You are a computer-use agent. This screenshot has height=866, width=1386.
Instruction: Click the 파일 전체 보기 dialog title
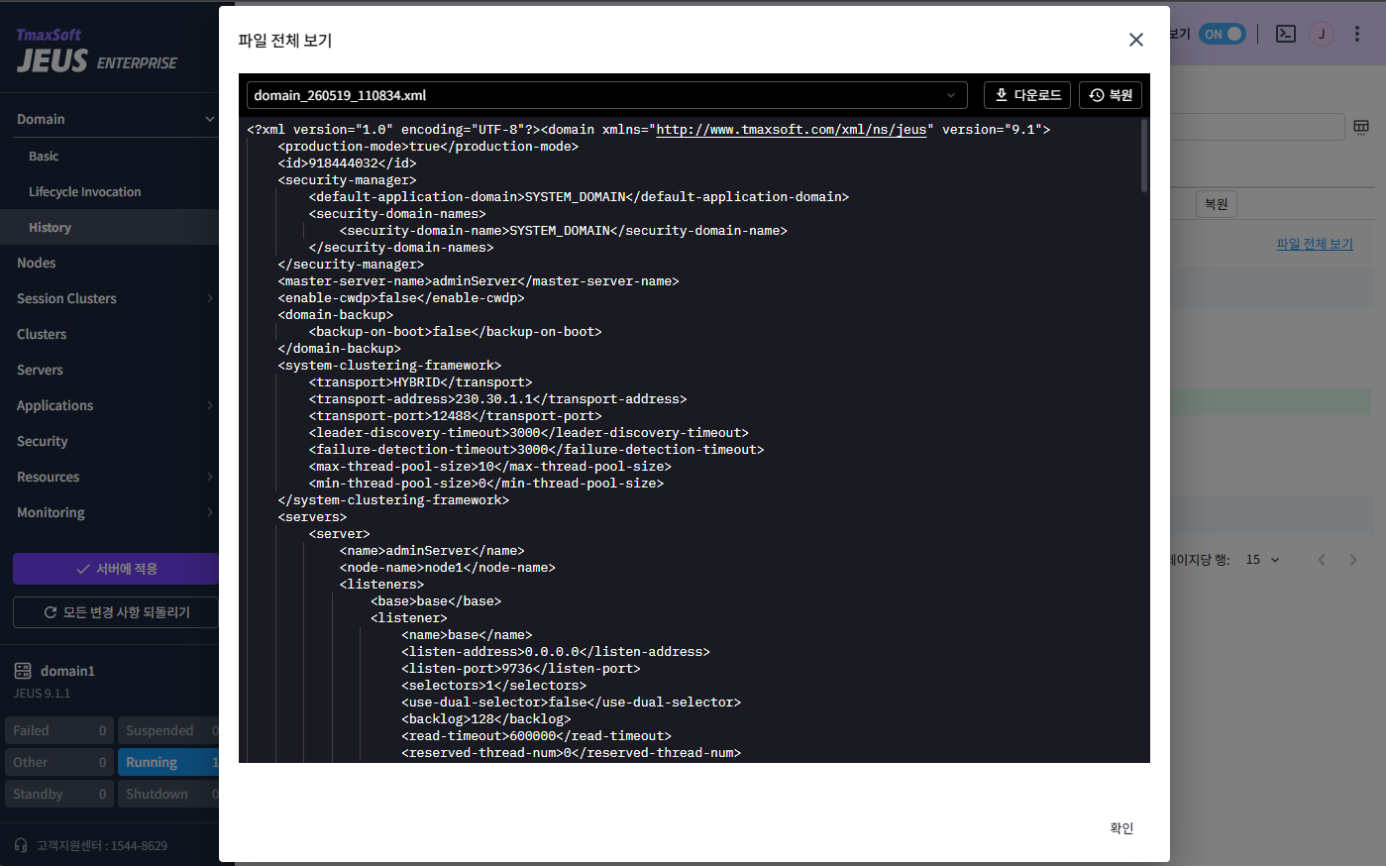click(285, 41)
